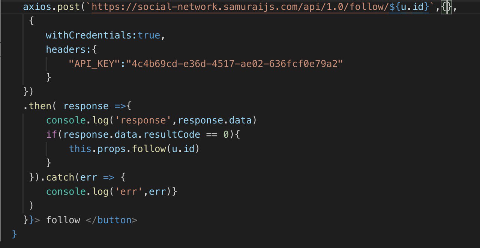Click the closing button tag name
Viewport: 480px width, 248px height.
tap(114, 220)
